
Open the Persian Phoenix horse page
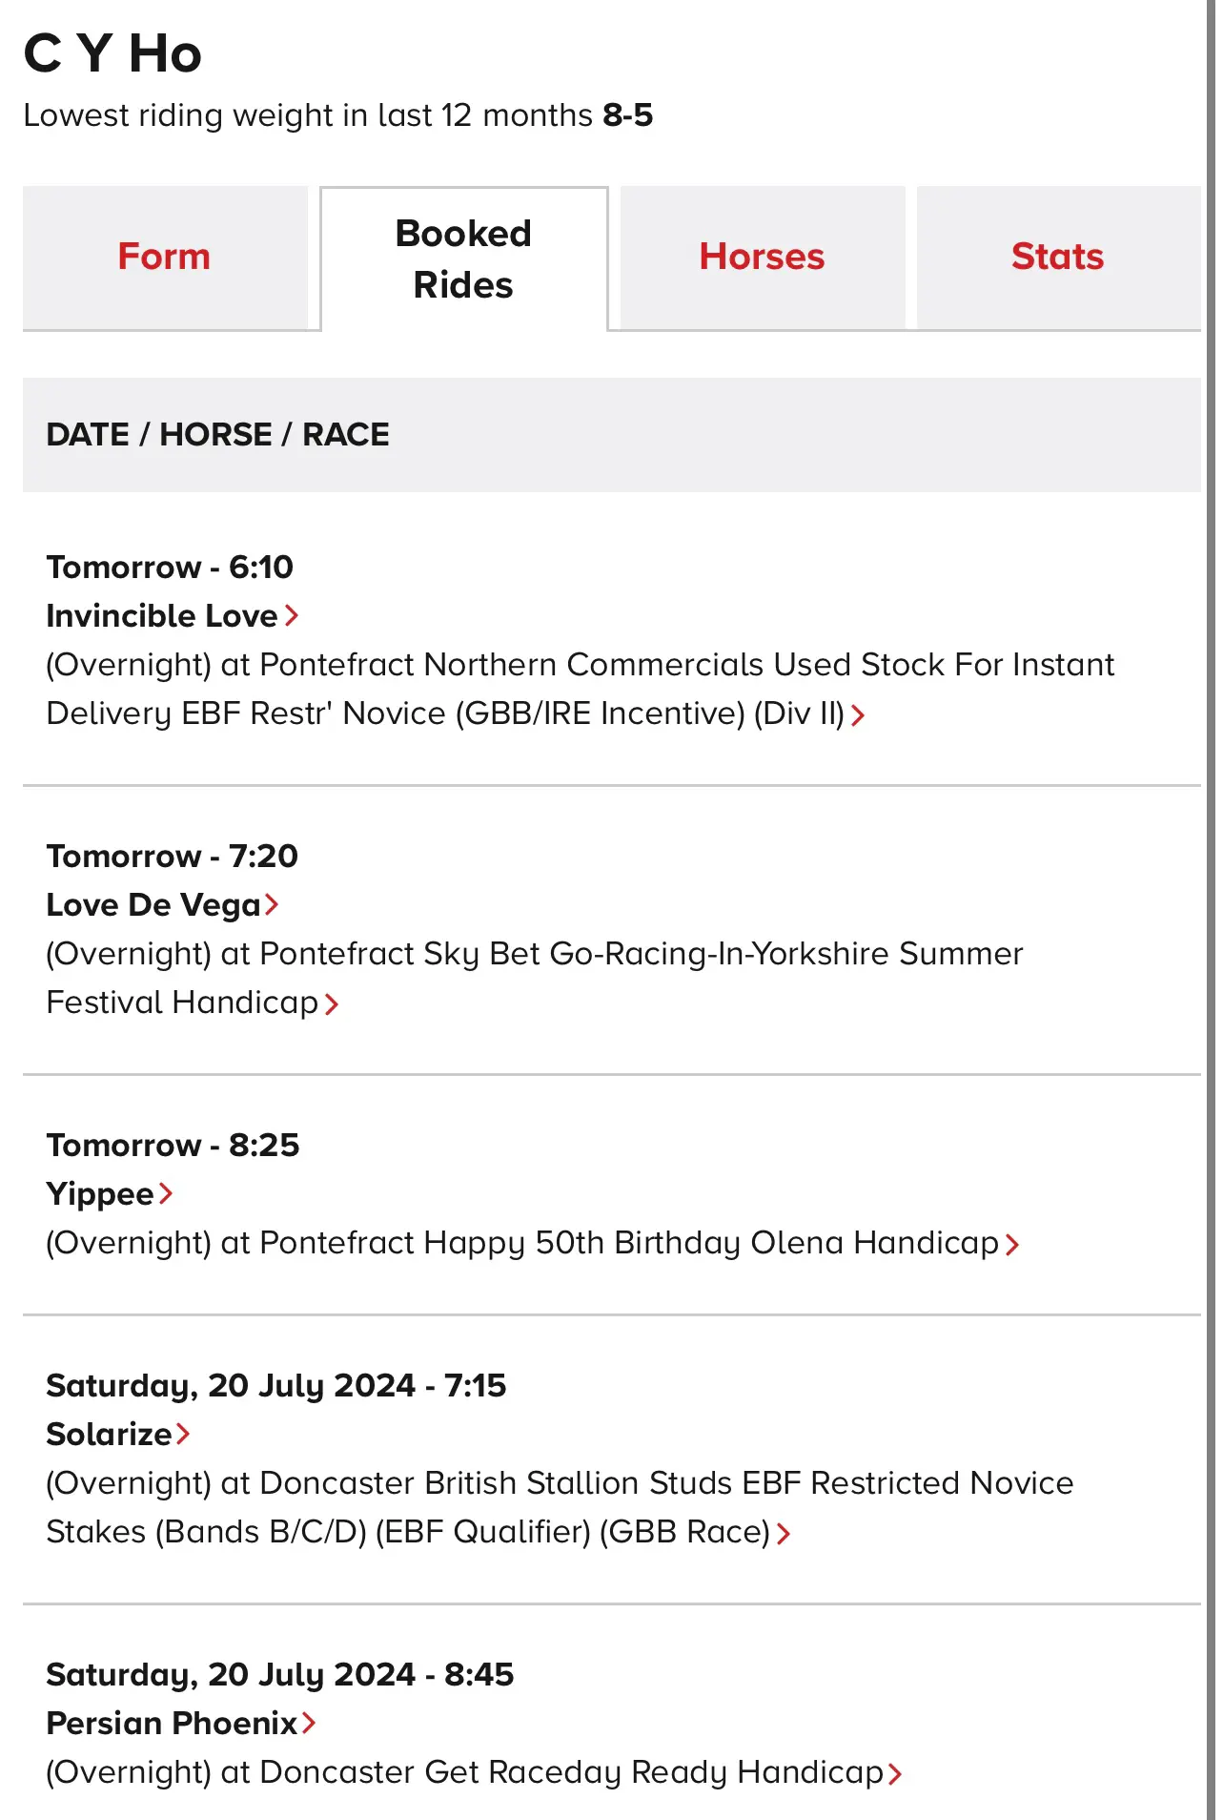(172, 1723)
